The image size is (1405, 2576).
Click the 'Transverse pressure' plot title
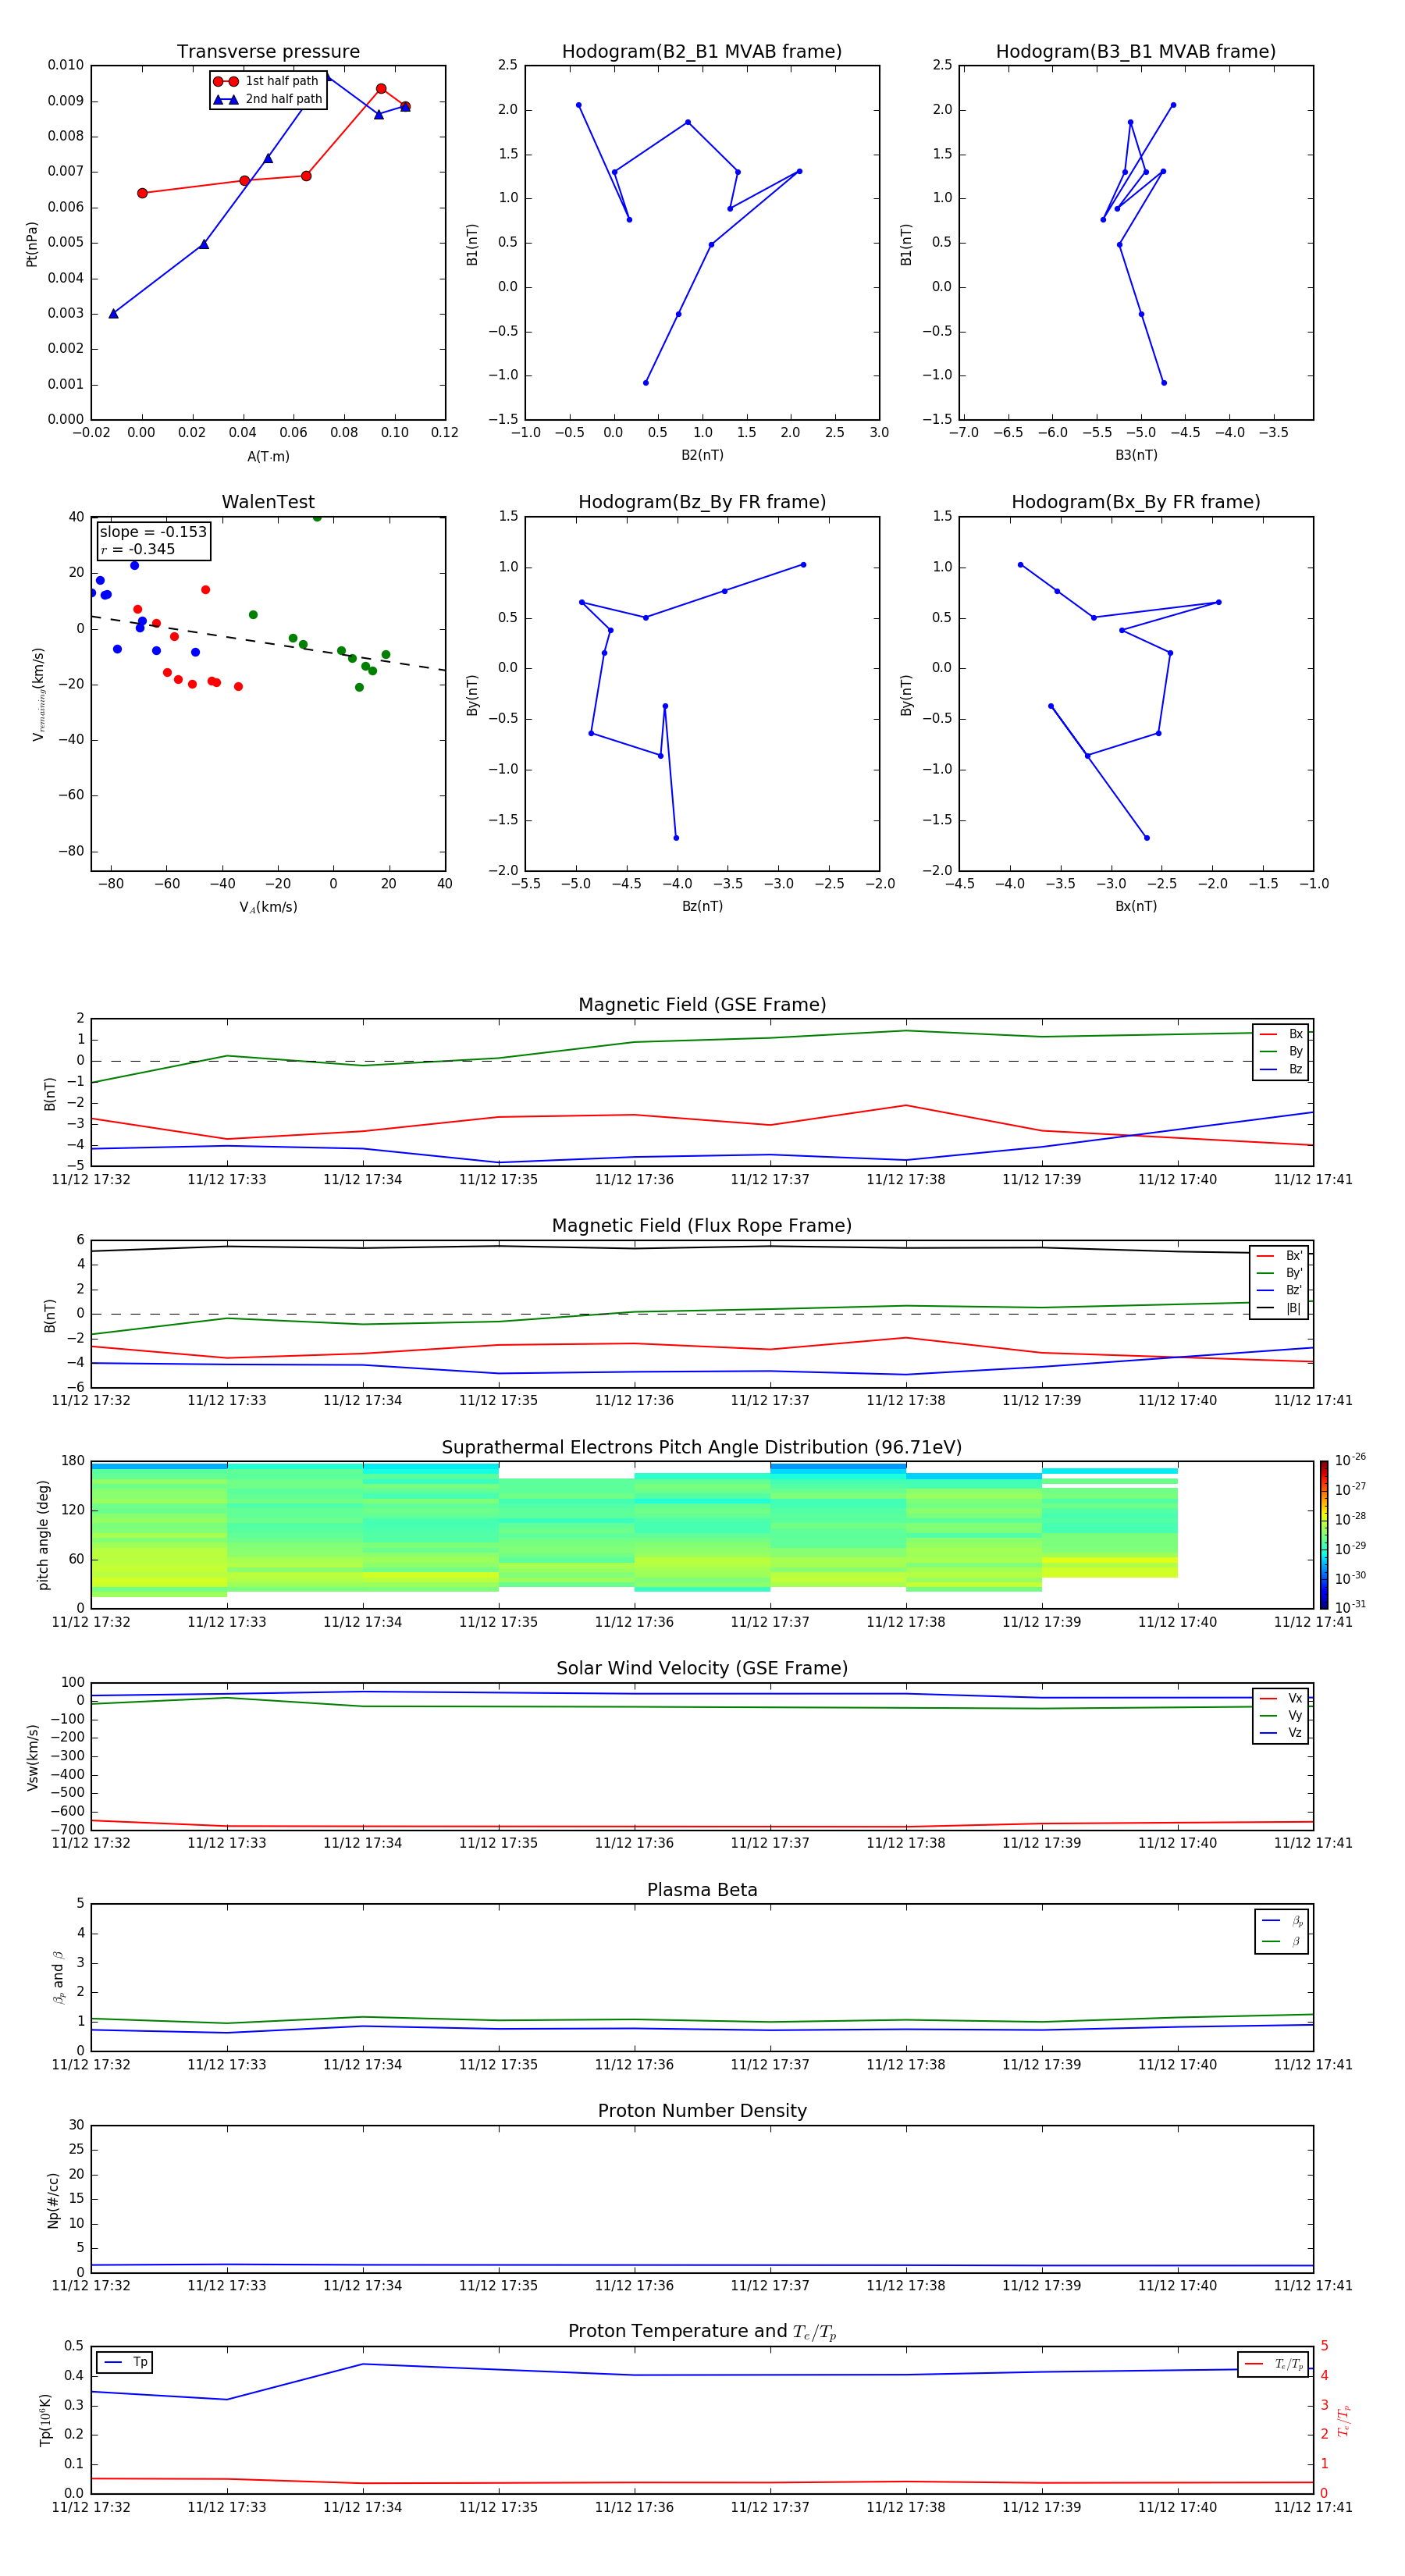268,52
